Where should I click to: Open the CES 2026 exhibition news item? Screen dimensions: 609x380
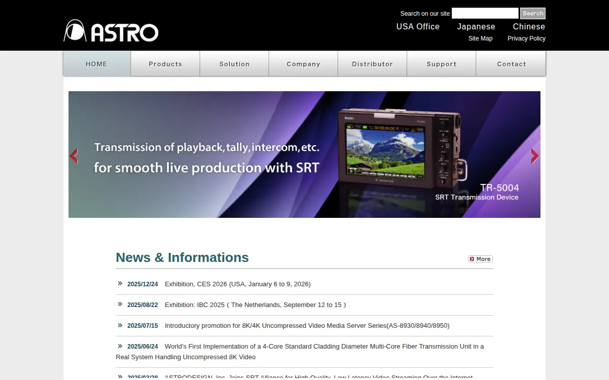point(238,284)
